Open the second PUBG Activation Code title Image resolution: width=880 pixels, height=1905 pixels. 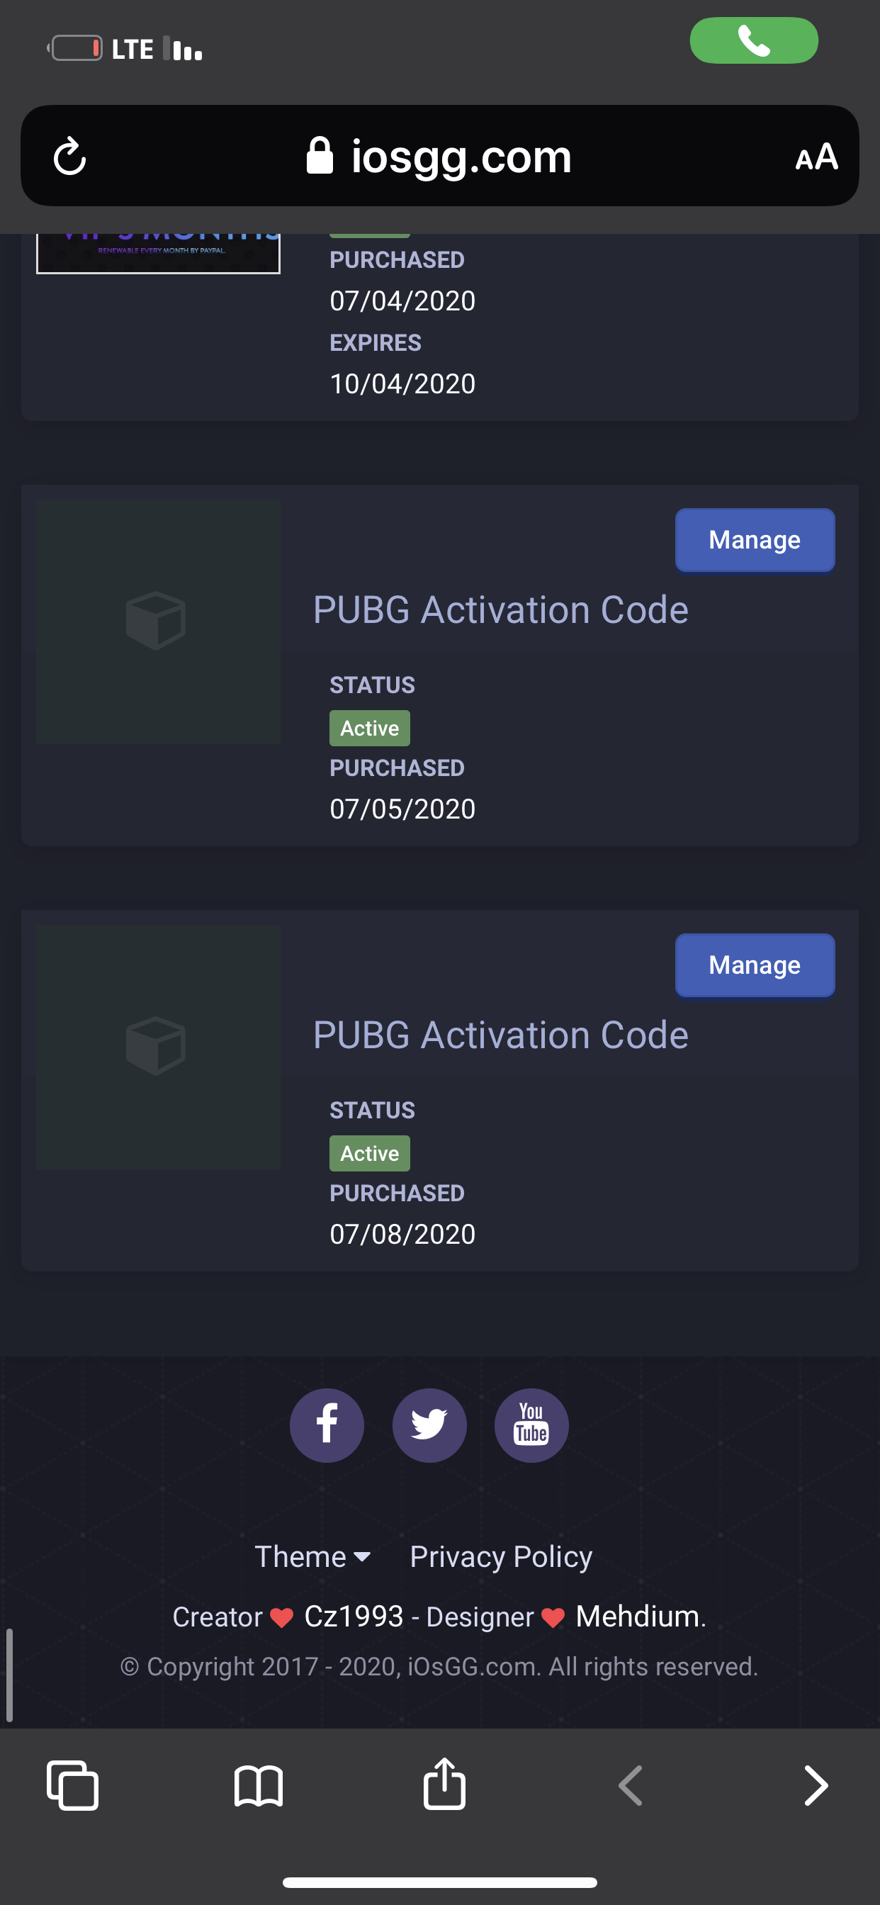click(501, 1035)
